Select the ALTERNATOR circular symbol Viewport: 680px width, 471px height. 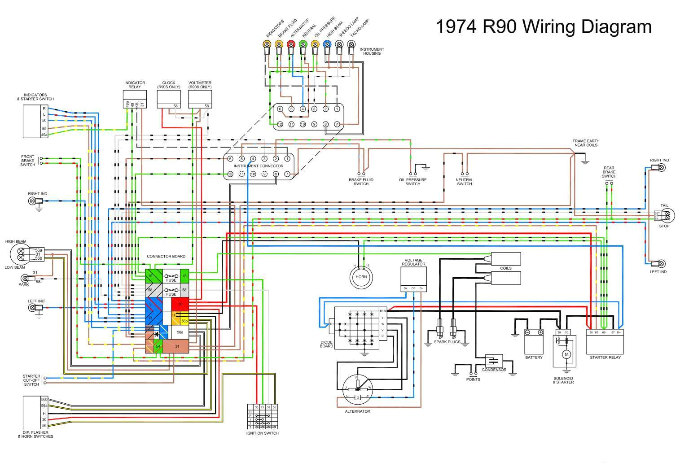[x=358, y=389]
